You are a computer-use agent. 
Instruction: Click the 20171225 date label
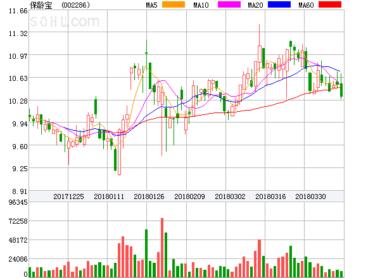(68, 196)
